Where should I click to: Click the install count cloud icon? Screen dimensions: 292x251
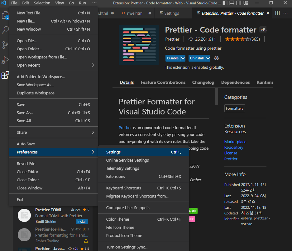click(191, 39)
